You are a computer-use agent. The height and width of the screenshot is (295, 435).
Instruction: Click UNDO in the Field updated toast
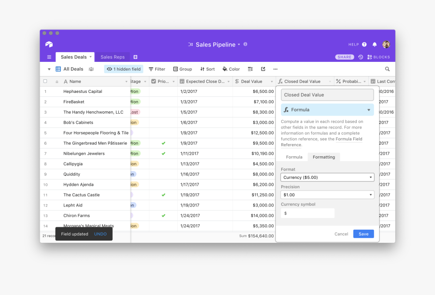101,234
